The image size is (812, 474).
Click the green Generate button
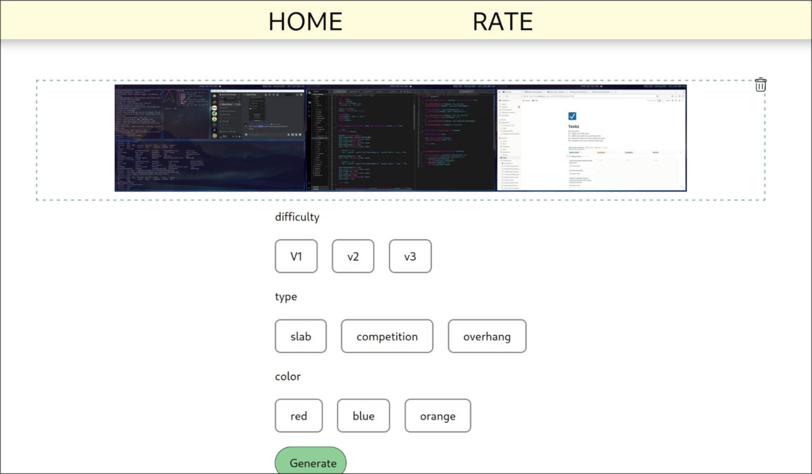coord(311,461)
